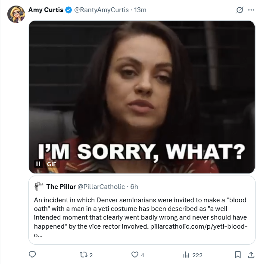Image resolution: width=262 pixels, height=264 pixels.
Task: Share the tweet via share icon
Action: pos(251,255)
